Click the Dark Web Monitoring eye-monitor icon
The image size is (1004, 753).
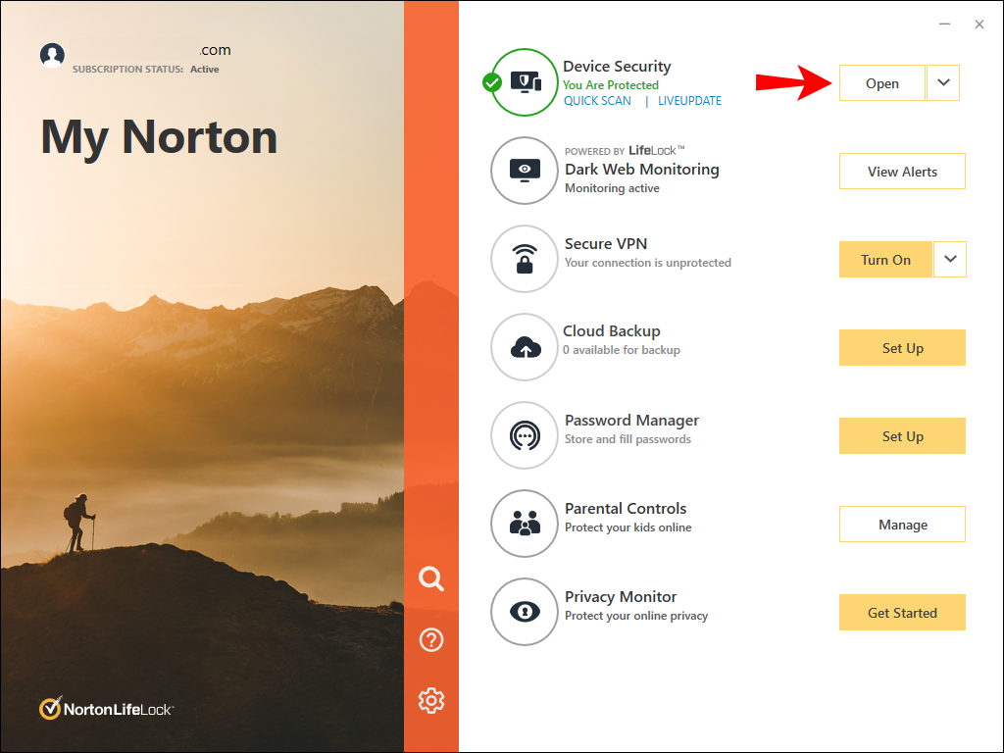525,171
